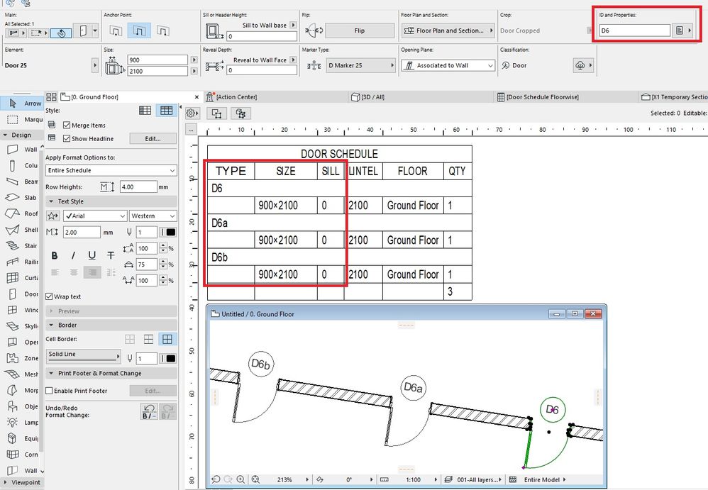Image resolution: width=708 pixels, height=490 pixels.
Task: Click the undo format change icon
Action: (148, 411)
